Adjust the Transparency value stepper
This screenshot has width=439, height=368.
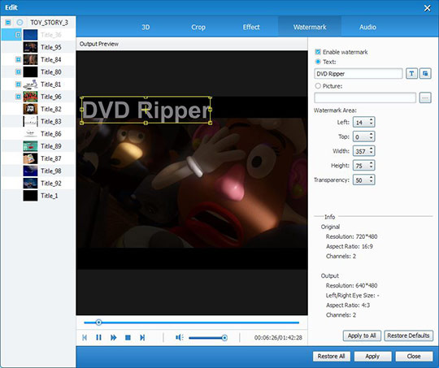tap(372, 180)
